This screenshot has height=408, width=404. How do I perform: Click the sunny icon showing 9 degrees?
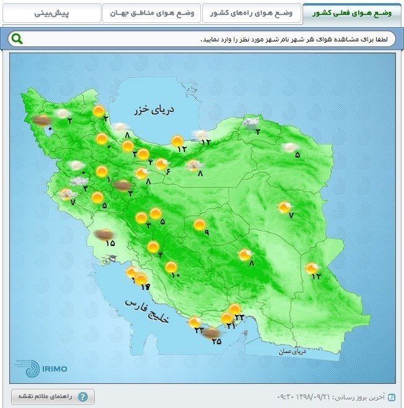tap(200, 225)
